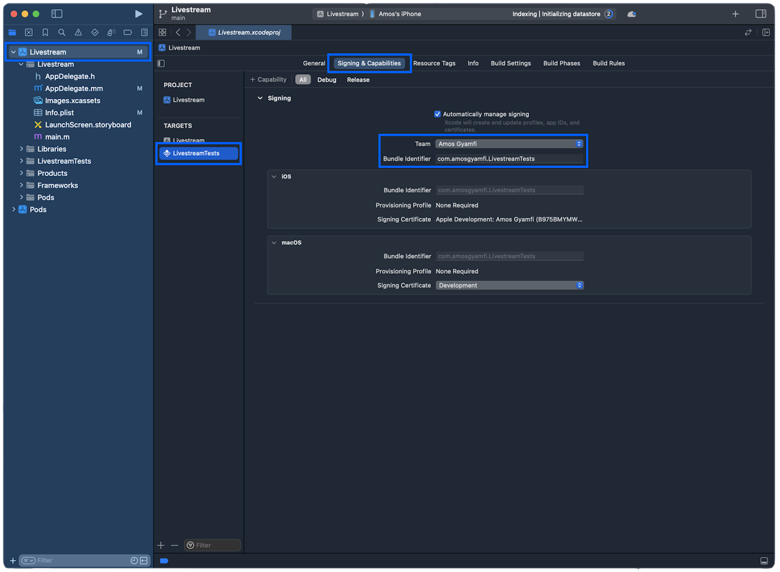Screen dimensions: 780x572
Task: Select the Bookmark navigator
Action: [x=45, y=32]
